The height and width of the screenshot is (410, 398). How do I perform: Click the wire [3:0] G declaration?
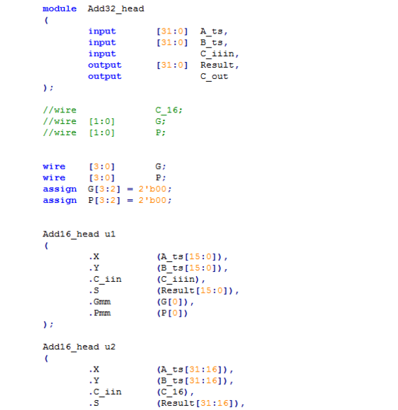pos(104,167)
